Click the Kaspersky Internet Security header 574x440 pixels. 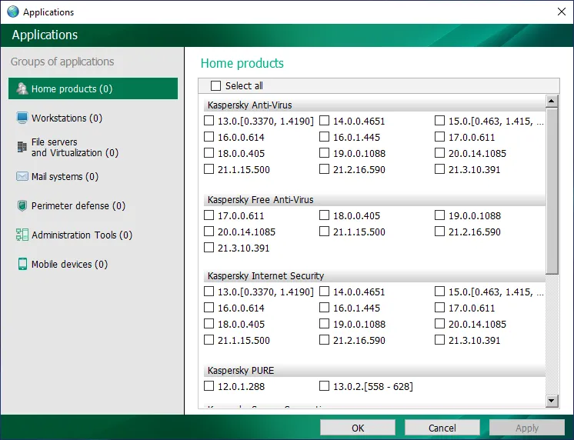(375, 276)
